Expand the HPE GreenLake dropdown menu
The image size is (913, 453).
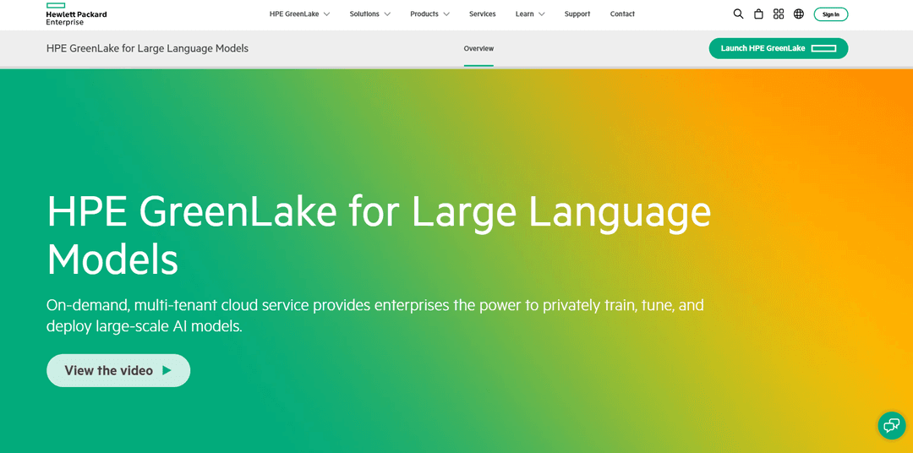point(299,14)
